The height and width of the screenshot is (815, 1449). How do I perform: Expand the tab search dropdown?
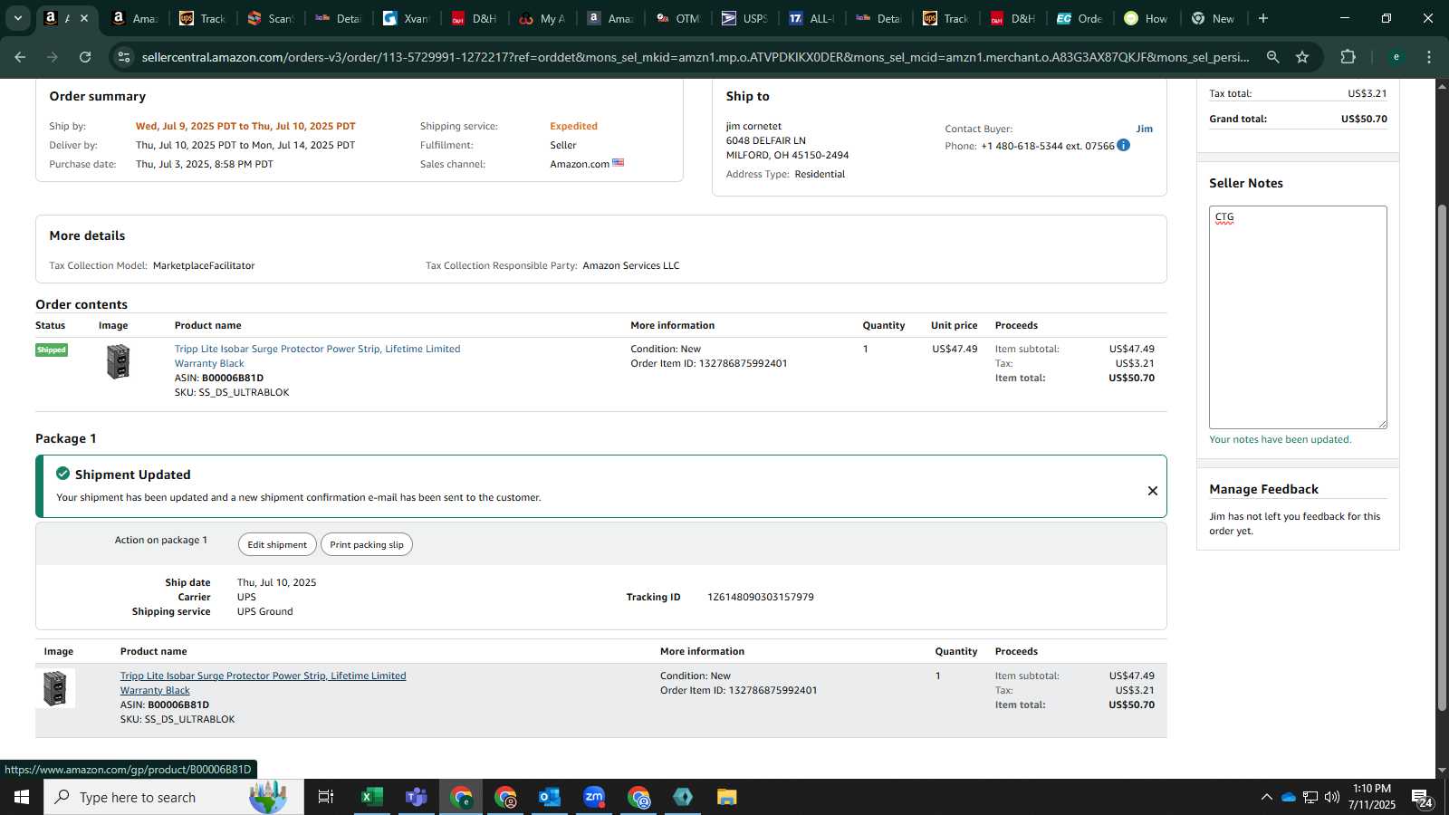(17, 18)
